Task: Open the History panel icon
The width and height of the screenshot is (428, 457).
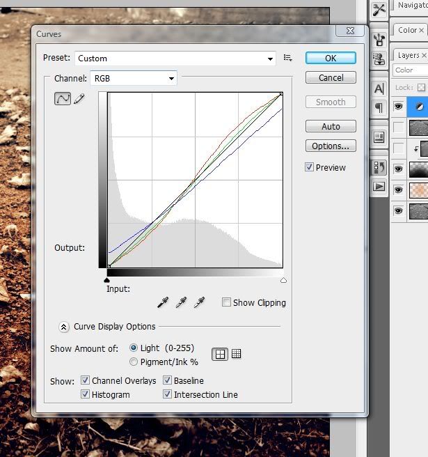Action: (x=379, y=167)
